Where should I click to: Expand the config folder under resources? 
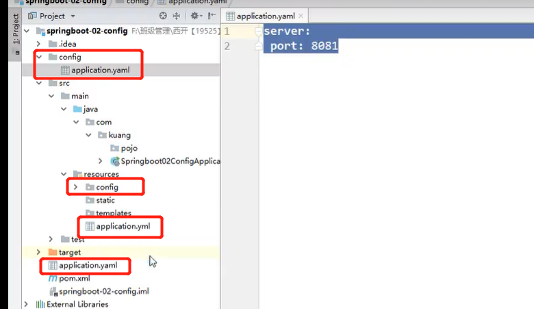point(75,186)
